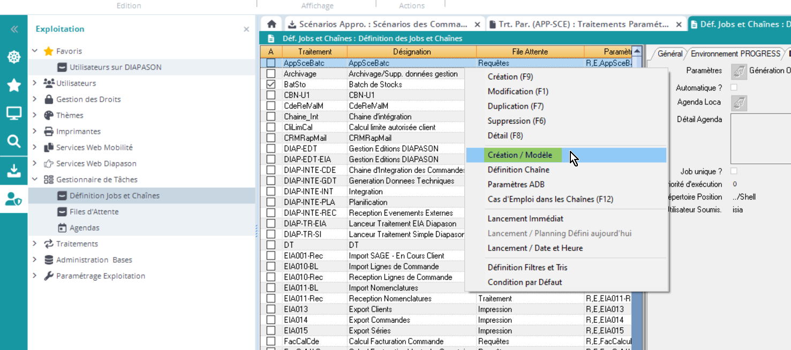
Task: Expand the Traitements tree node
Action: click(x=35, y=244)
